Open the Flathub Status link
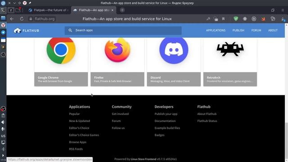288x162 pixels. click(x=207, y=121)
